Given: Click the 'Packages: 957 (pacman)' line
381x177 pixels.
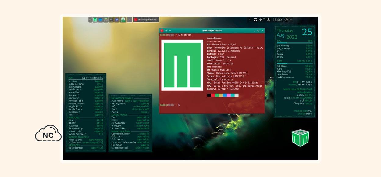Looking at the screenshot, I should pos(222,57).
